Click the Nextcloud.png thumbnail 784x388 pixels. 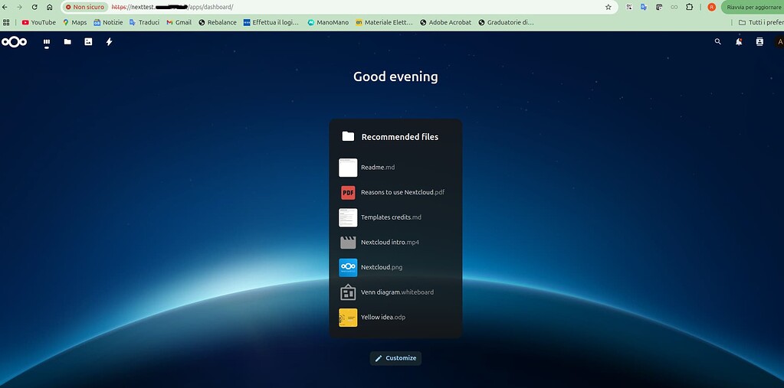pos(348,267)
